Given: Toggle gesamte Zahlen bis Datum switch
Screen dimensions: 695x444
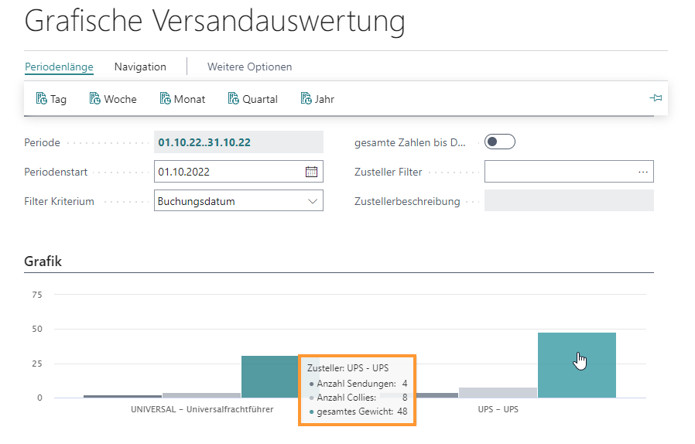Looking at the screenshot, I should pyautogui.click(x=499, y=142).
